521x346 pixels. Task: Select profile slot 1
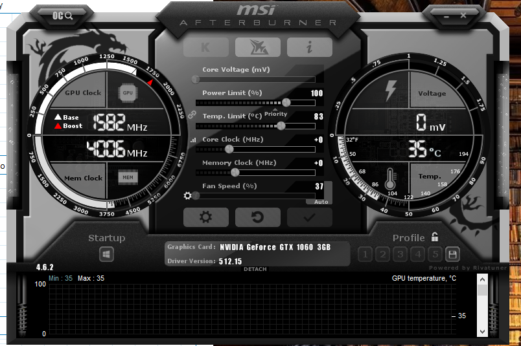point(365,254)
